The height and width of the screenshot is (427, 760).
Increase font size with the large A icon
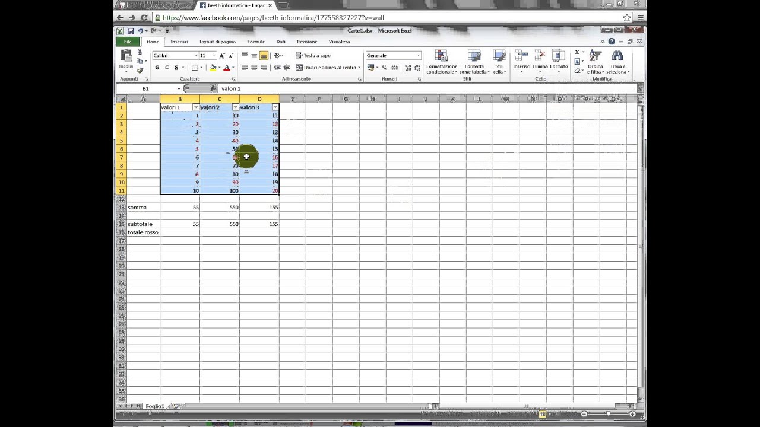point(221,55)
